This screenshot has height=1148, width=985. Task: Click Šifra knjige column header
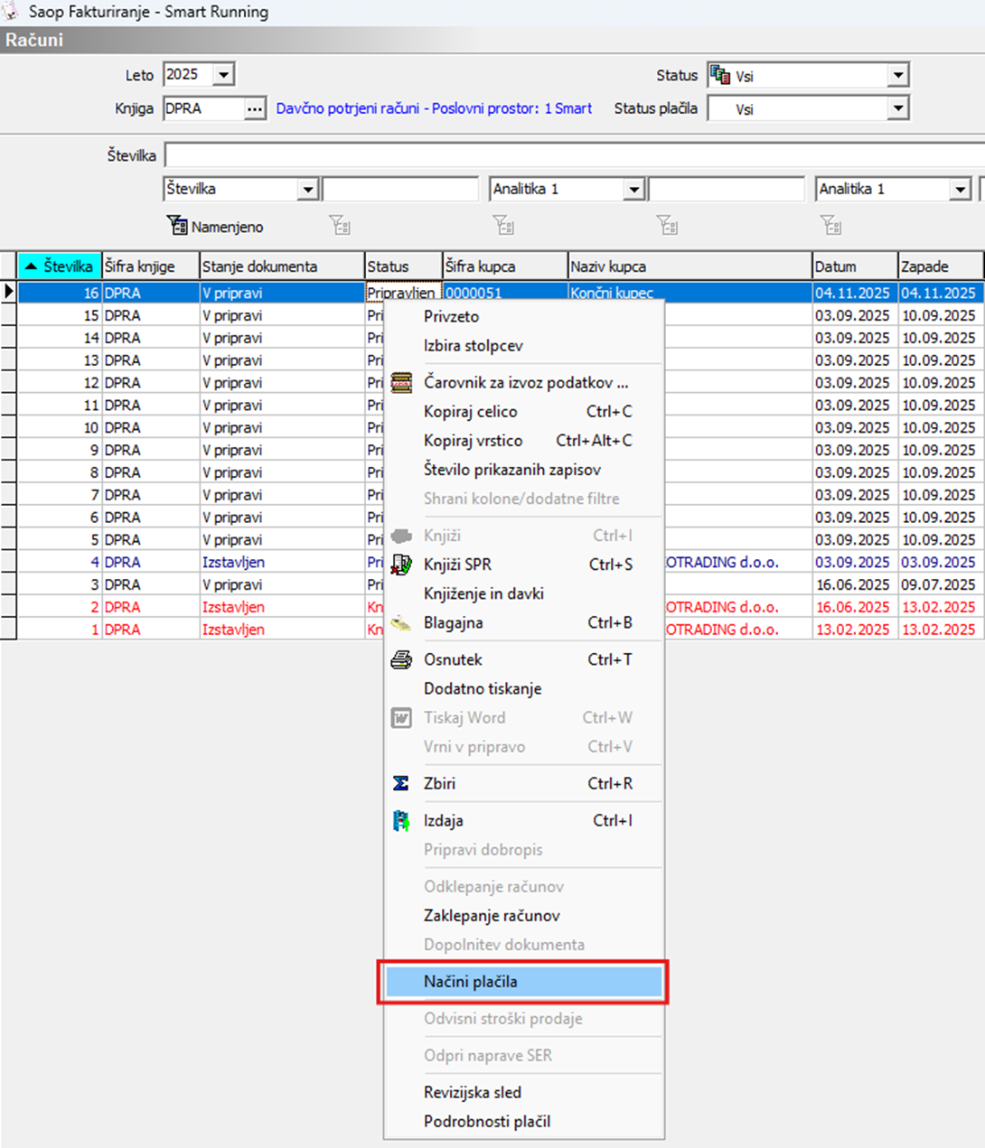click(150, 266)
